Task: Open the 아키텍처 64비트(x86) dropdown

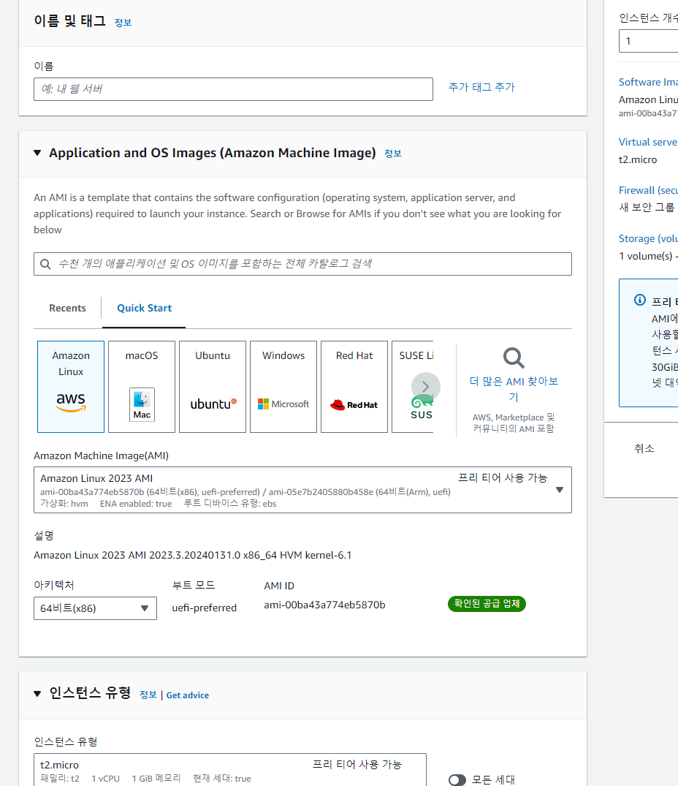Action: [95, 608]
